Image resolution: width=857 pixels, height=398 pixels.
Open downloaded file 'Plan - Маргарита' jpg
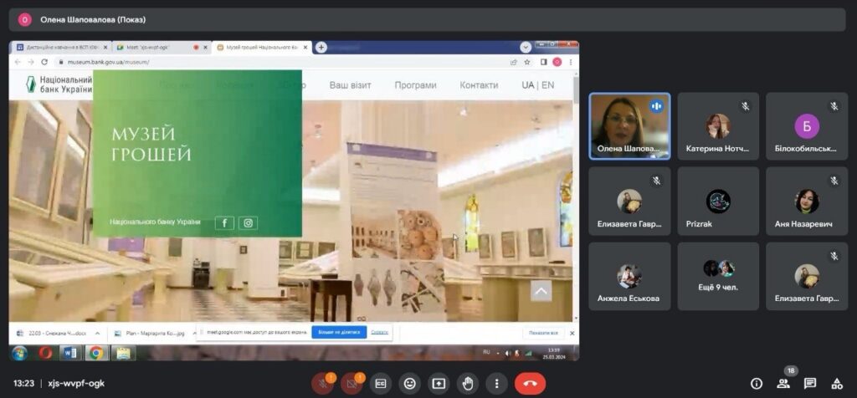pos(149,333)
